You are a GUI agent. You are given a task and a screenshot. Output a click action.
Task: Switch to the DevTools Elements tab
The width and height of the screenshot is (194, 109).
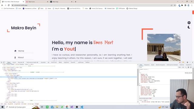coord(9,62)
